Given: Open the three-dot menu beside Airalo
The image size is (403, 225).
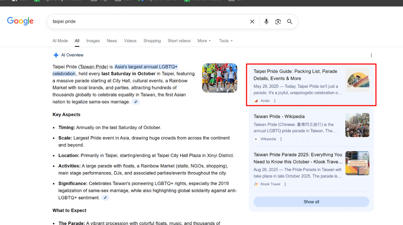Looking at the screenshot, I should [x=275, y=101].
